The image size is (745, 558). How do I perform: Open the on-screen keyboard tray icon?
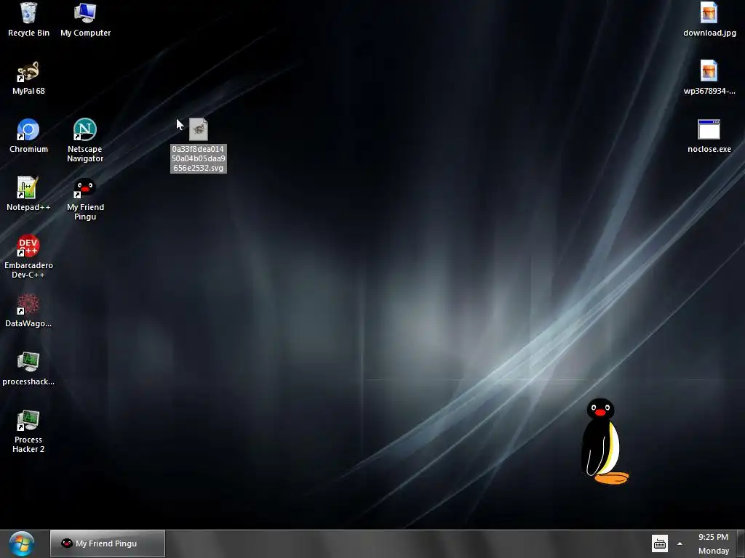pyautogui.click(x=659, y=543)
